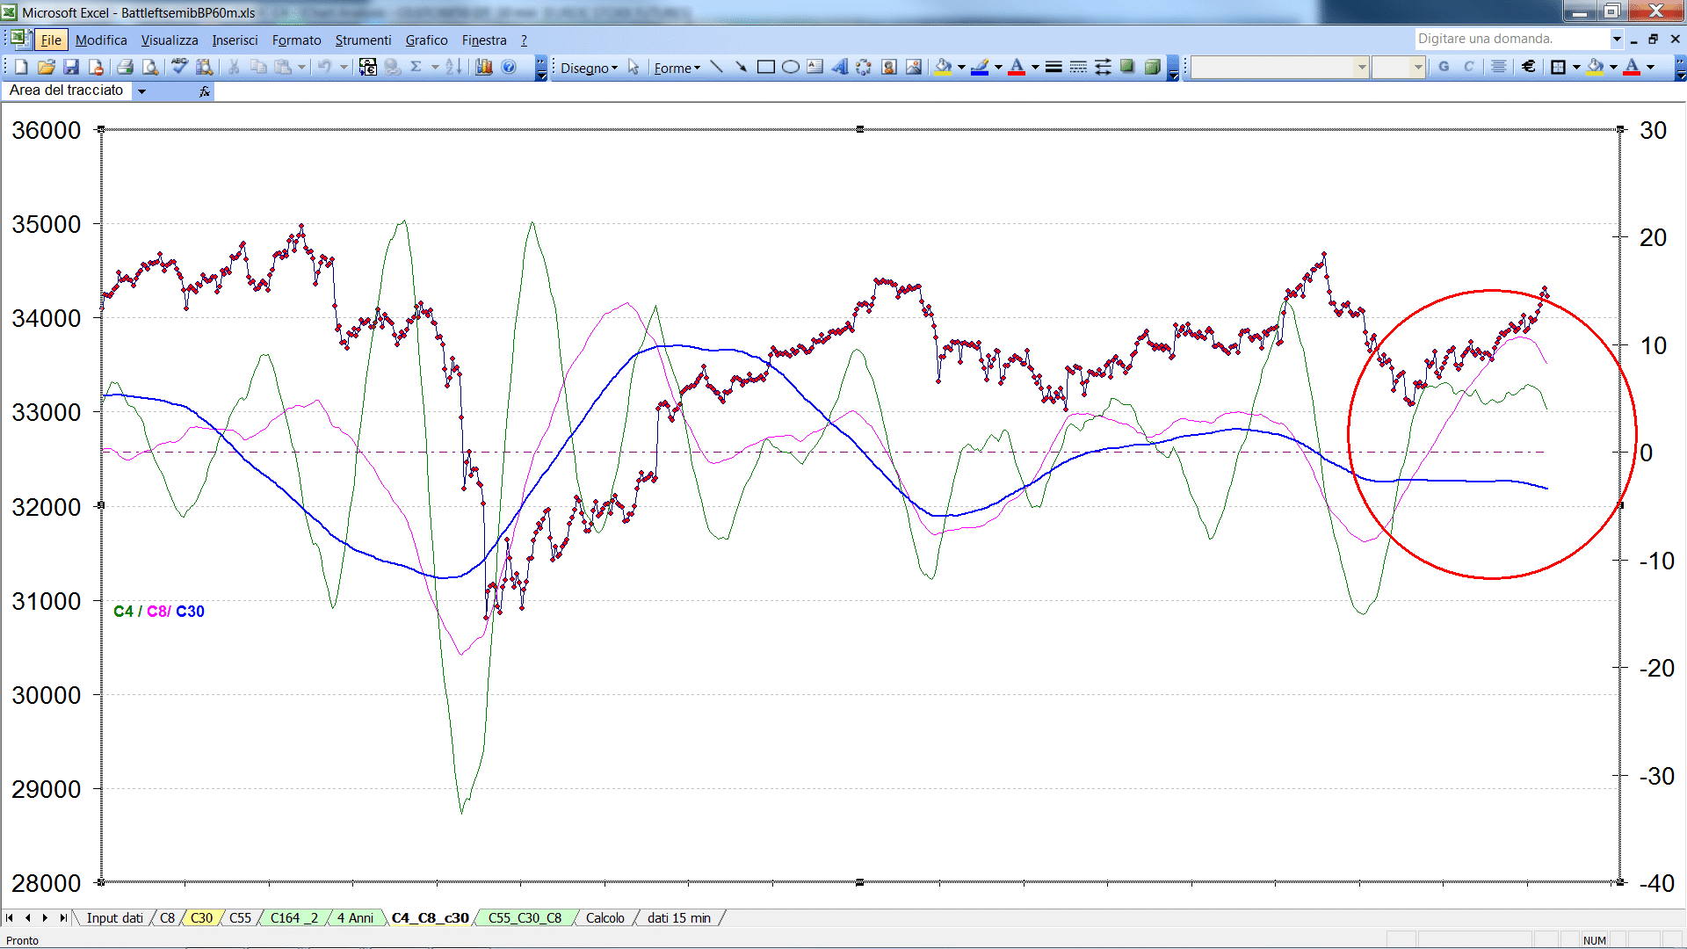Switch to the C55_C30_C8 sheet tab

tap(525, 917)
